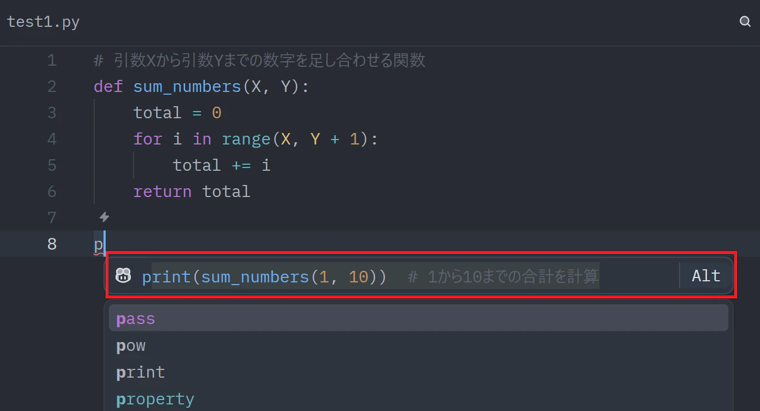Image resolution: width=760 pixels, height=411 pixels.
Task: Click the Copilot icon in the suggestion row
Action: pyautogui.click(x=123, y=275)
